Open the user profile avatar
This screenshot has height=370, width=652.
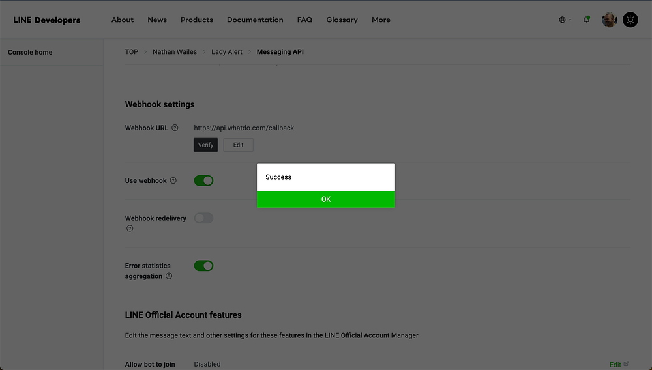pyautogui.click(x=609, y=20)
